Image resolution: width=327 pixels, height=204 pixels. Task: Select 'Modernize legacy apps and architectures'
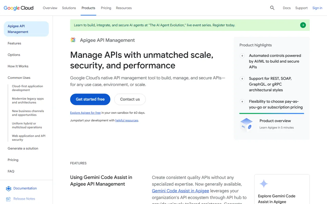coord(28,101)
